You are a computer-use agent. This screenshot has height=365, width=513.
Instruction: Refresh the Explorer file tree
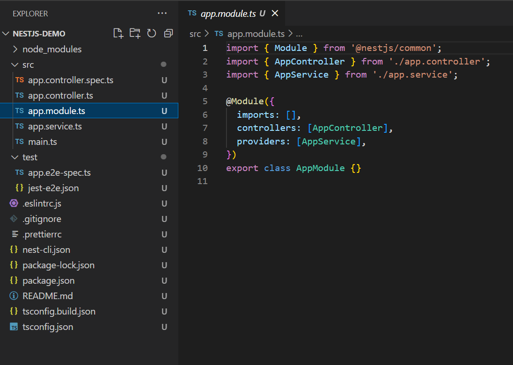pyautogui.click(x=152, y=33)
